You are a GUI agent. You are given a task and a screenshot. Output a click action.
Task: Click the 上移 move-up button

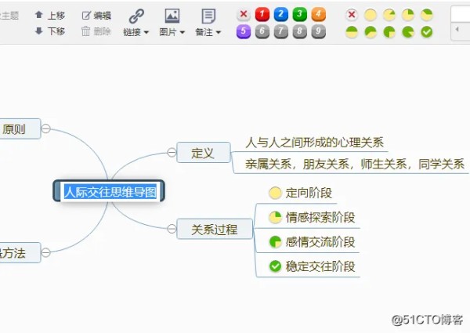coord(50,15)
